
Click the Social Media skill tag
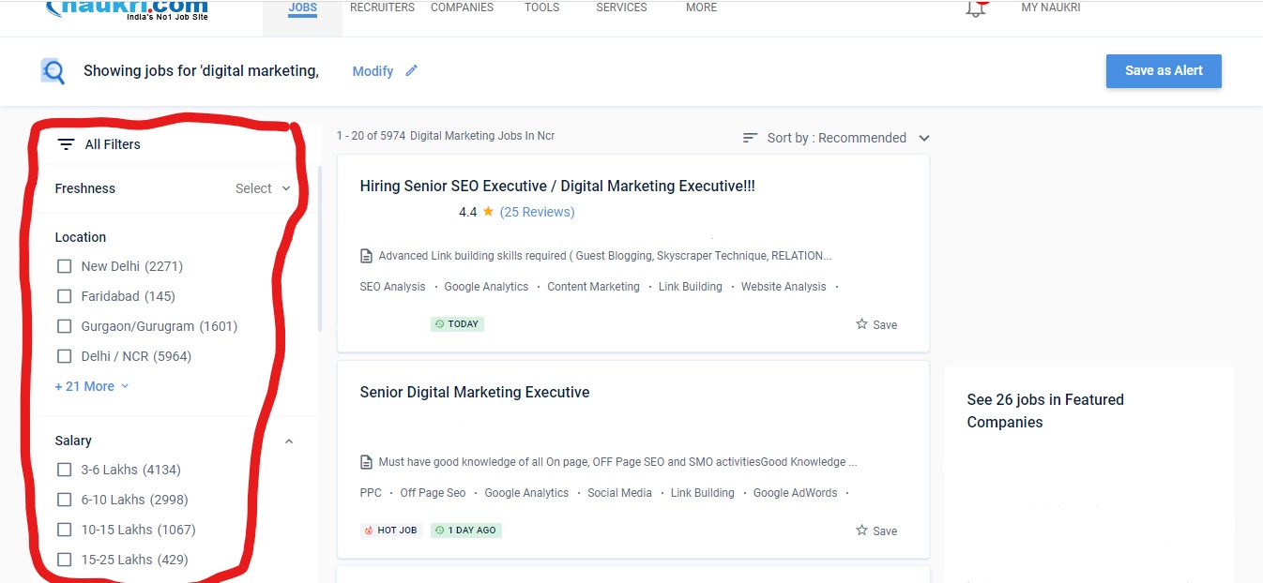[x=619, y=493]
